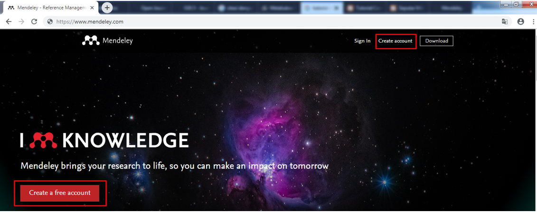Image resolution: width=537 pixels, height=213 pixels.
Task: Go back using the browser back arrow
Action: tap(9, 21)
